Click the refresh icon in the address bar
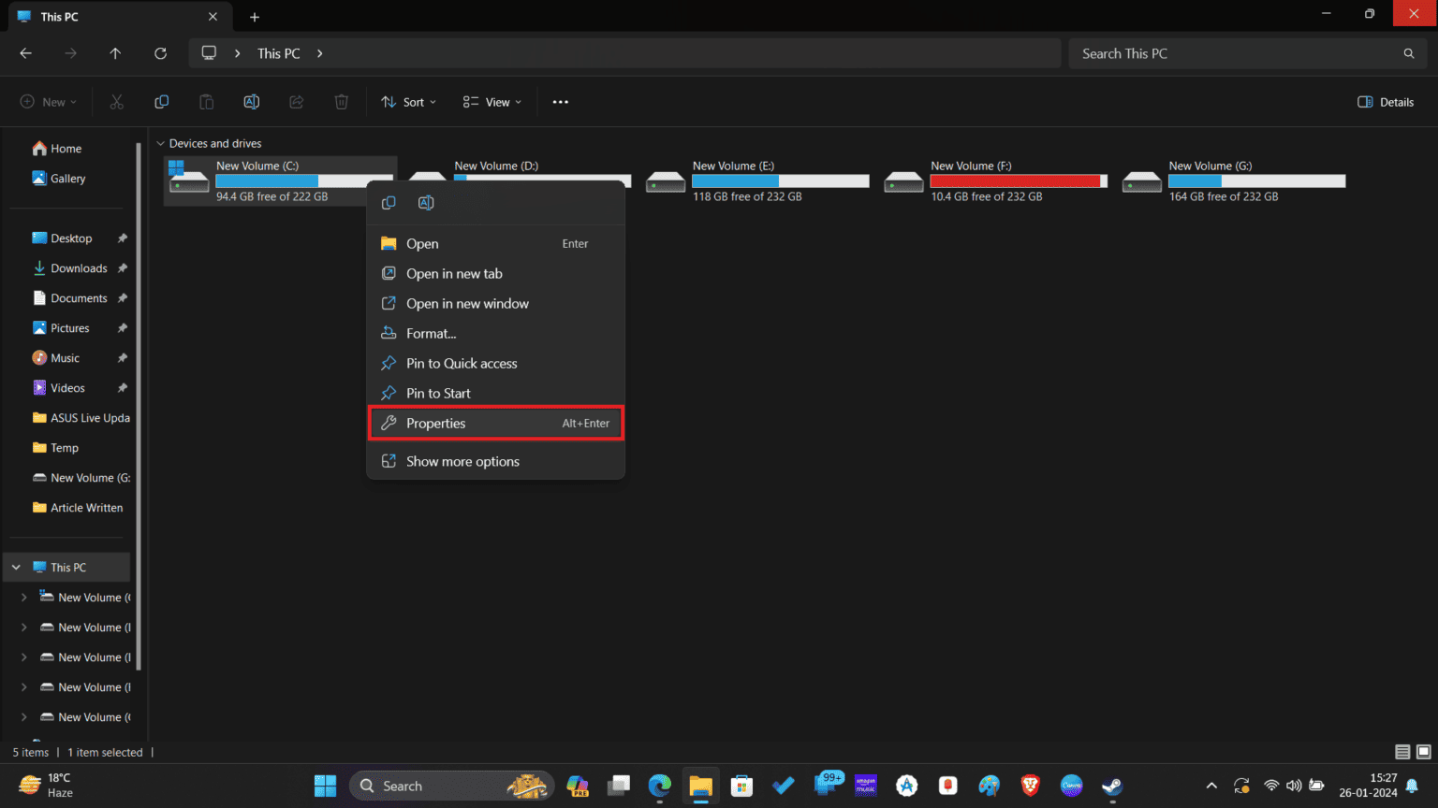This screenshot has width=1438, height=808. click(160, 53)
